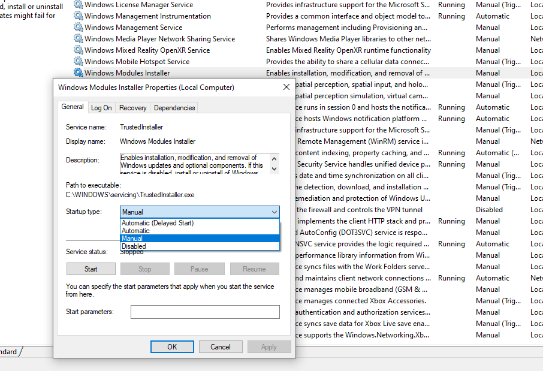Click the Windows Management Service gear icon
Image resolution: width=543 pixels, height=371 pixels.
coord(79,28)
